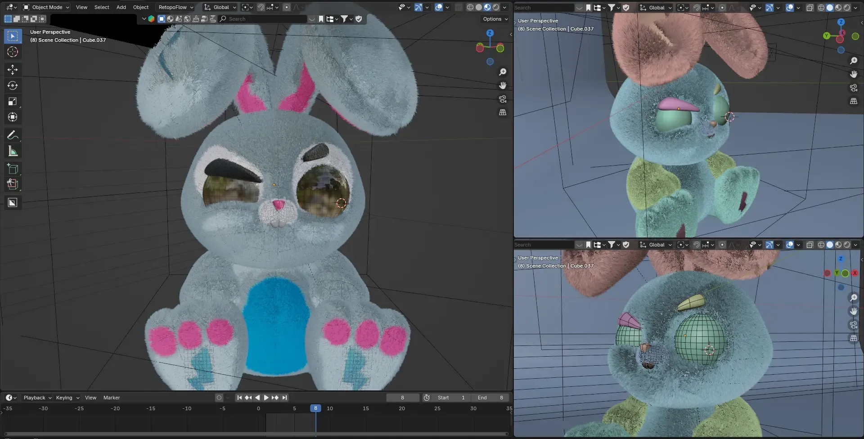Viewport: 864px width, 439px height.
Task: Click the pan hand icon in main viewport
Action: click(x=503, y=85)
